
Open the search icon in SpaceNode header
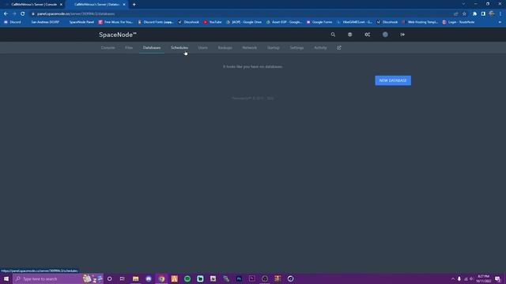click(333, 35)
